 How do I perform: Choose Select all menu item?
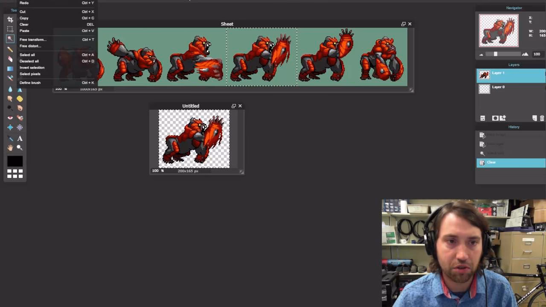(57, 55)
